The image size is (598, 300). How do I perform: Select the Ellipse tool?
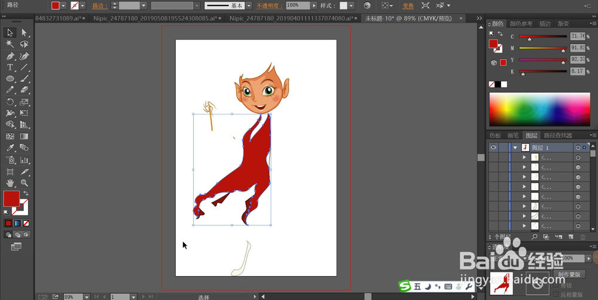pyautogui.click(x=10, y=79)
